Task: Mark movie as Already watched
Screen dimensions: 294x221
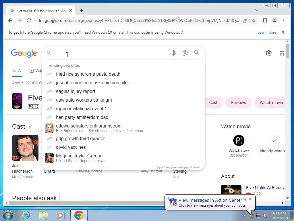Action: 274,140
